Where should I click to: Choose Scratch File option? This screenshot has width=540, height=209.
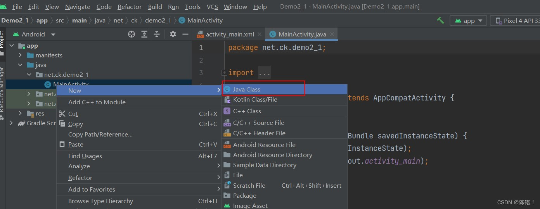[284, 186]
